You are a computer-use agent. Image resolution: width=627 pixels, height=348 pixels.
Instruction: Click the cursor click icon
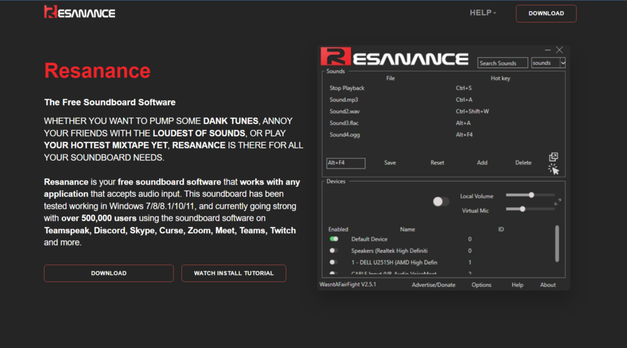[x=553, y=169]
